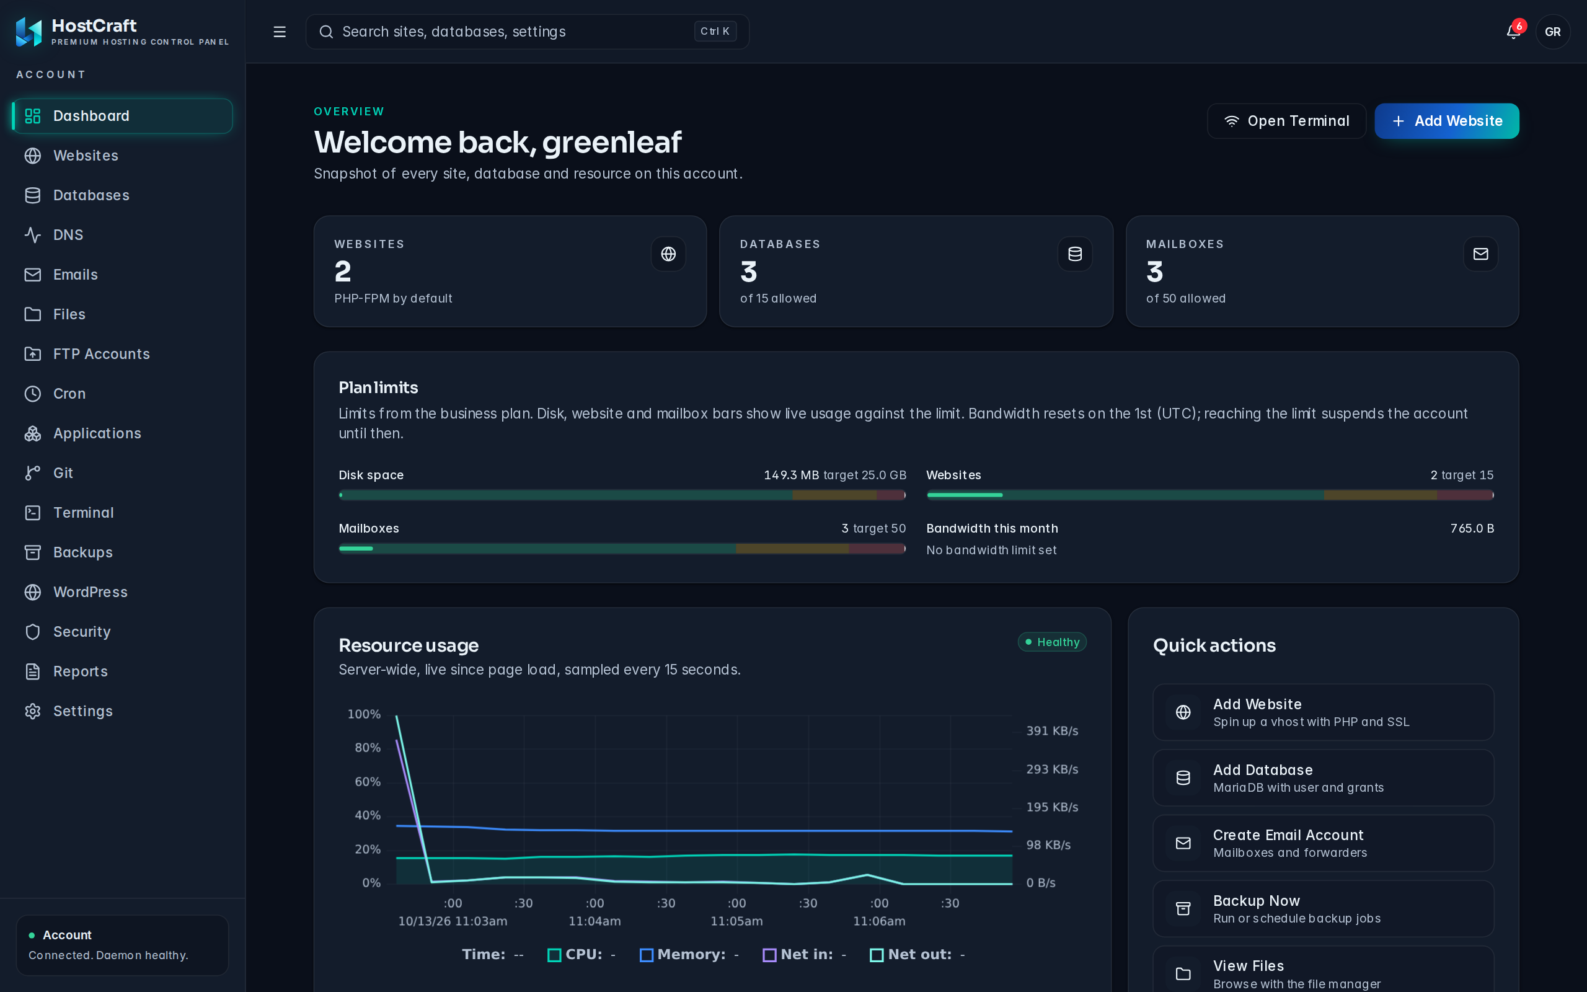Toggle the CPU series in chart legend

(x=581, y=955)
